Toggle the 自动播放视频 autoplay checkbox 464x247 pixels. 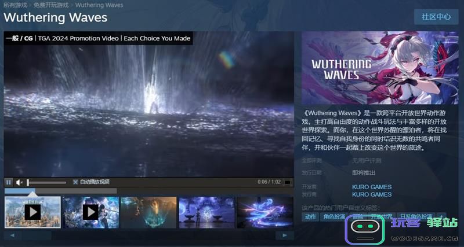[x=75, y=182]
